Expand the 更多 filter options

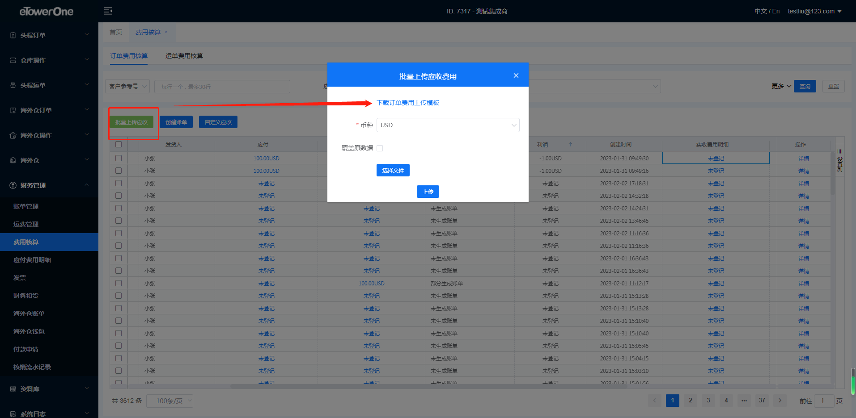click(781, 86)
